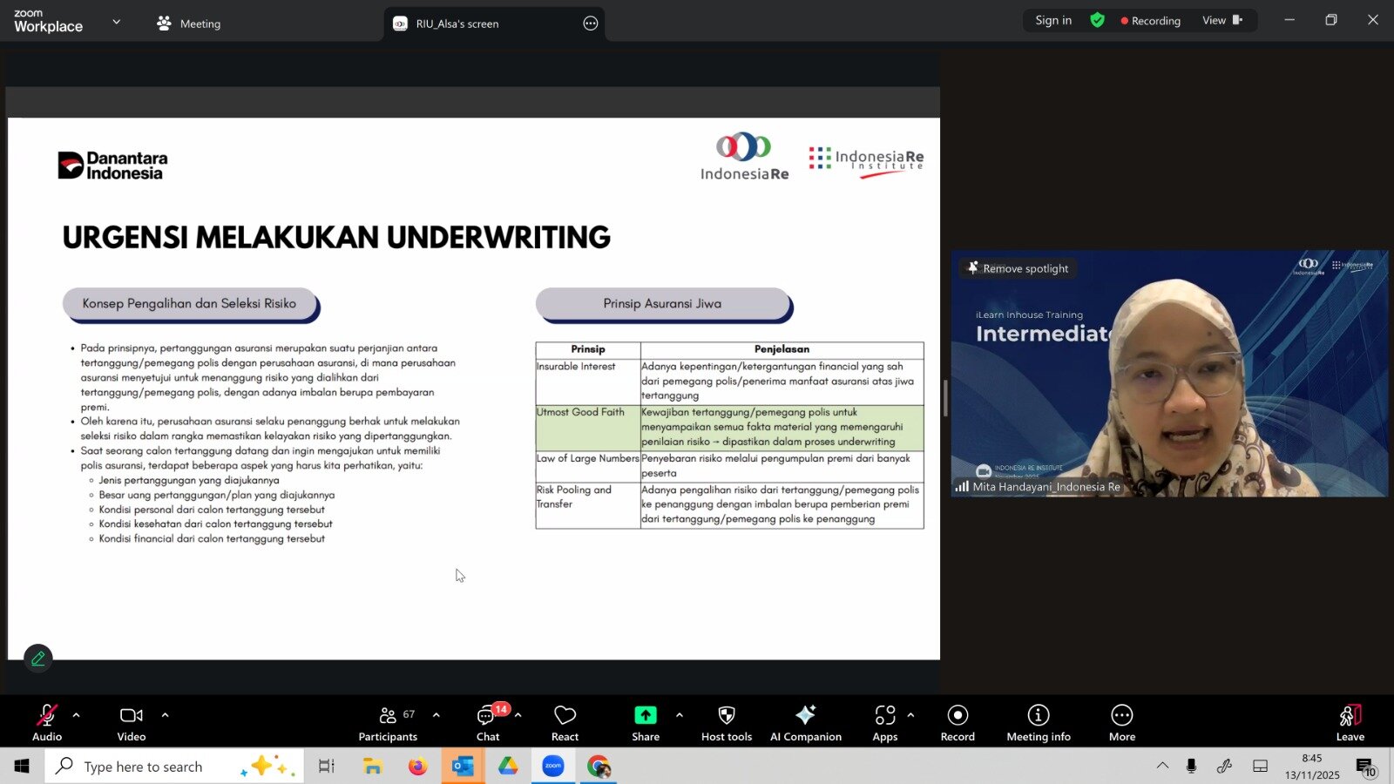
Task: Switch to the Meeting tab
Action: pos(189,24)
